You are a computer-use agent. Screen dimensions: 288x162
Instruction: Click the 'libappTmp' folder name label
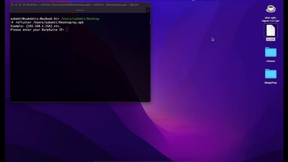pyautogui.click(x=271, y=83)
